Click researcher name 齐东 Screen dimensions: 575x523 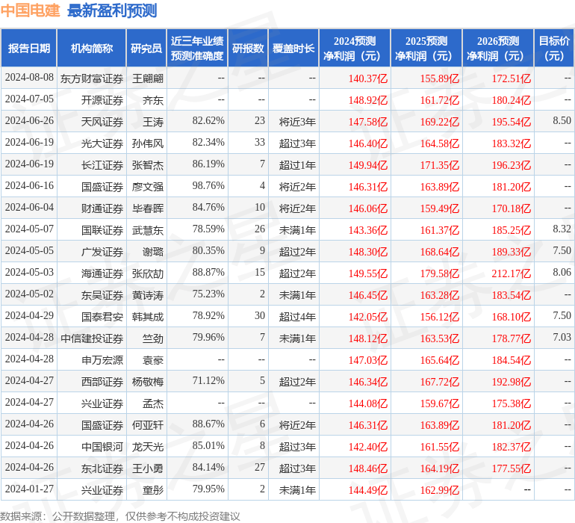(x=153, y=100)
